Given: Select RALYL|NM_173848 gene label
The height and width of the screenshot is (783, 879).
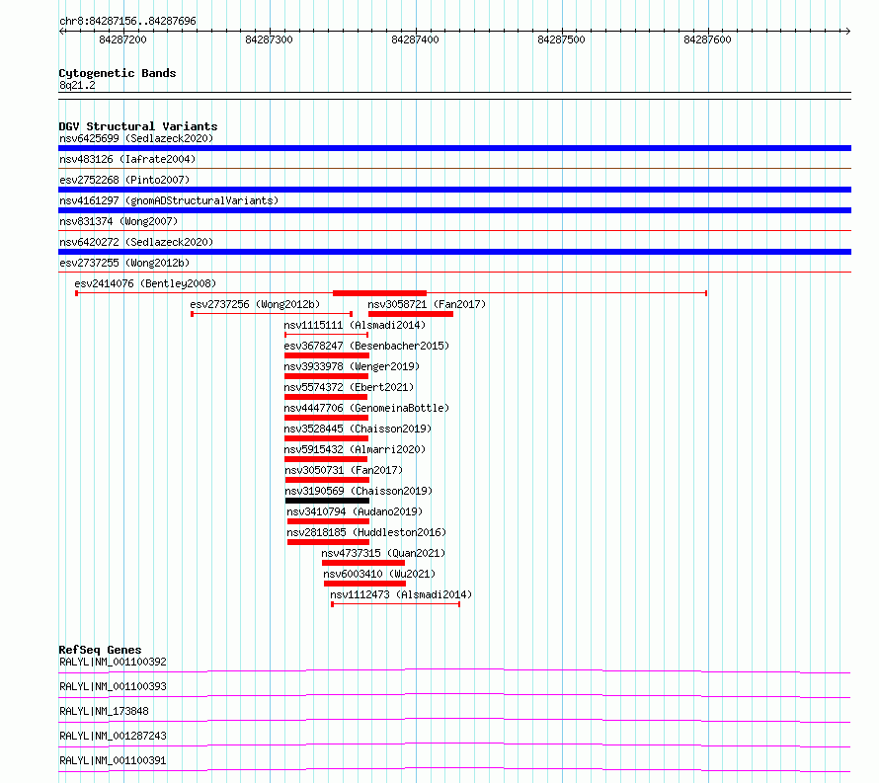Looking at the screenshot, I should (105, 711).
